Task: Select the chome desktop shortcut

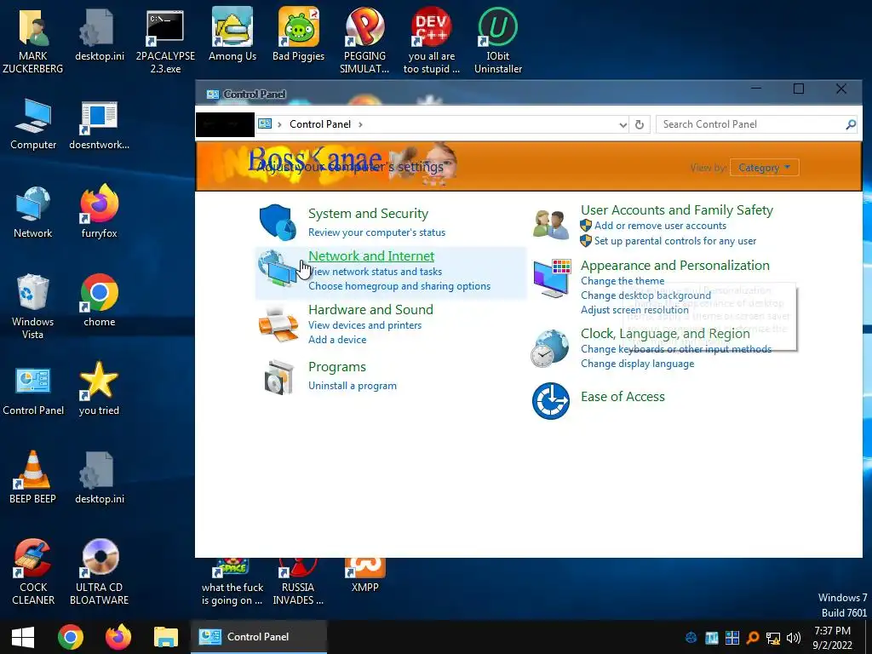Action: coord(100,301)
